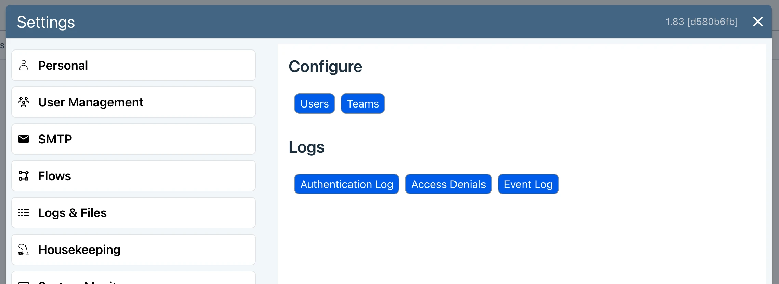Open Teams configuration

coord(362,103)
